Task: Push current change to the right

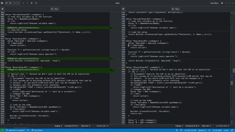Action: [x=27, y=3]
